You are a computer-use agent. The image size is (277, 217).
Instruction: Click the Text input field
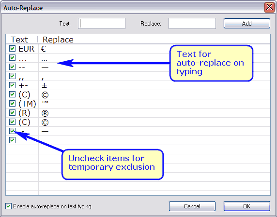(102, 24)
